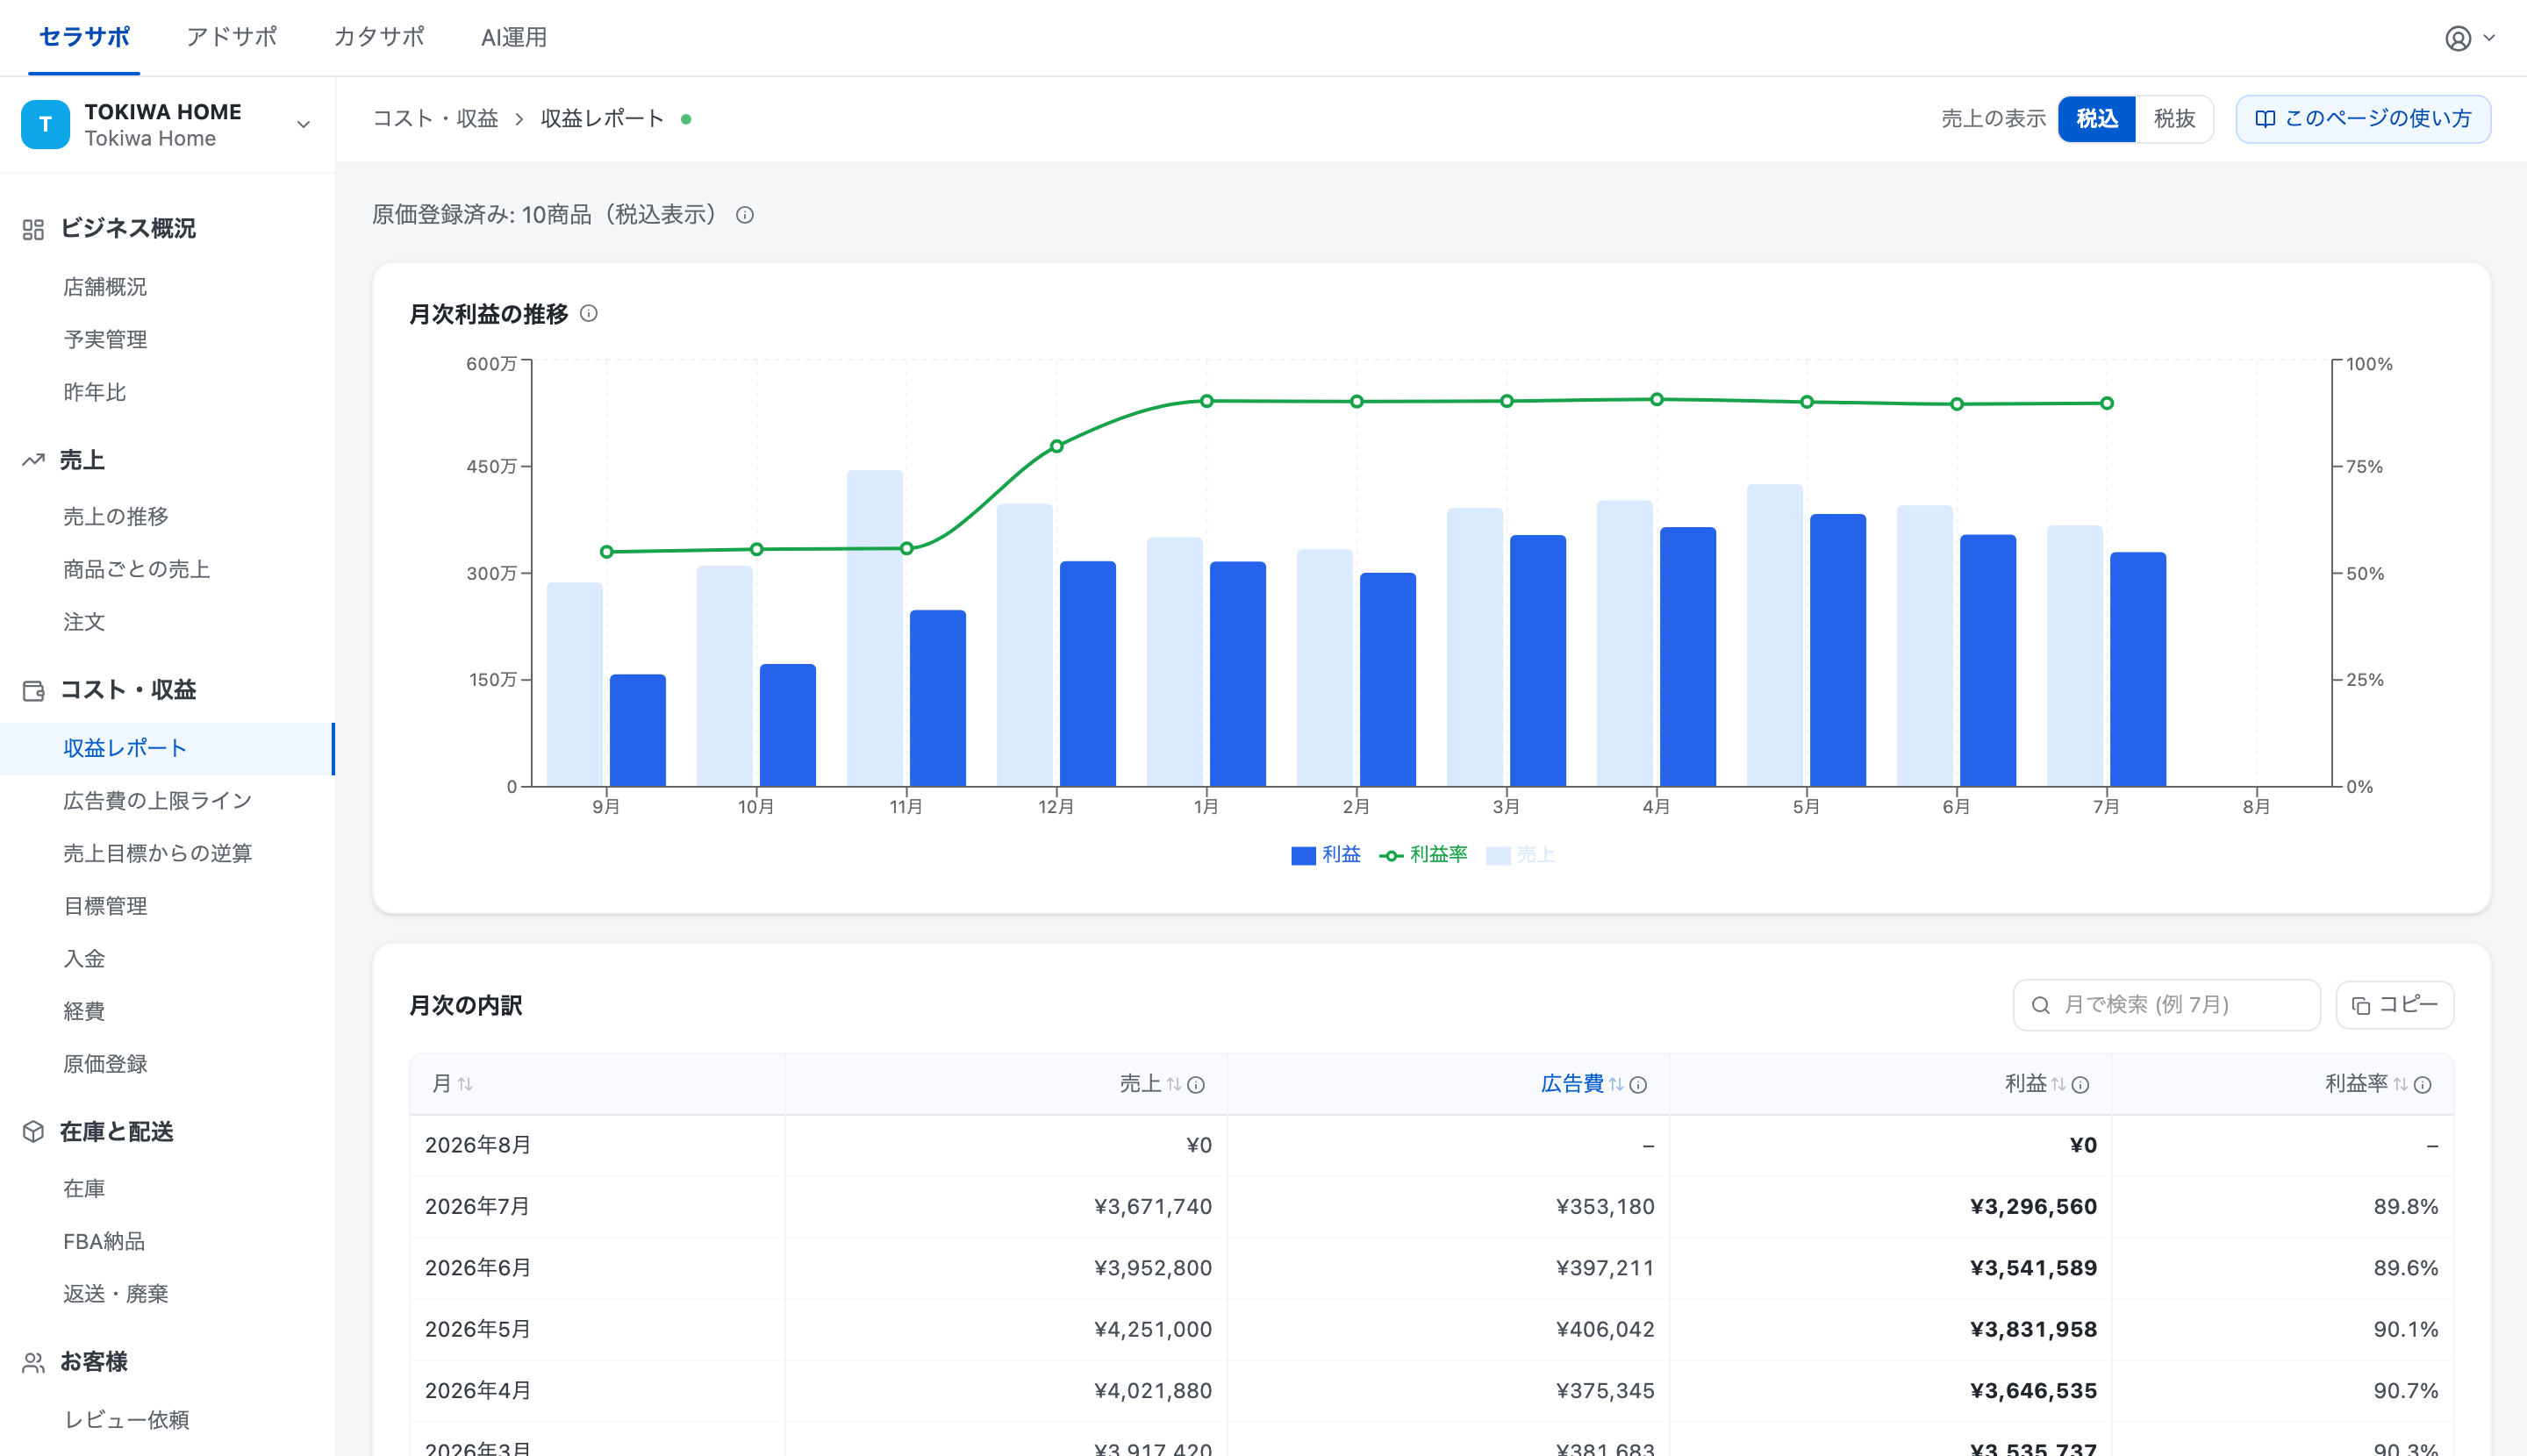Viewport: 2527px width, 1456px height.
Task: Click info icon in 利益 column header
Action: pyautogui.click(x=2080, y=1085)
